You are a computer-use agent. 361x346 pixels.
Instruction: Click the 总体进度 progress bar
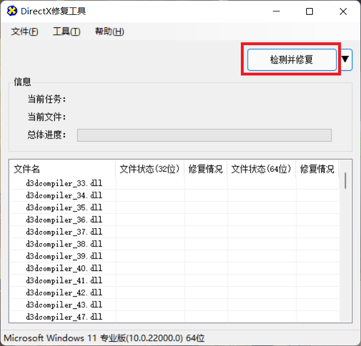[204, 135]
